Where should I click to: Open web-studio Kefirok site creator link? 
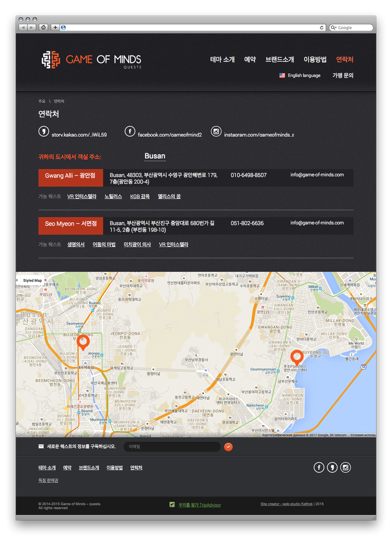tap(286, 504)
